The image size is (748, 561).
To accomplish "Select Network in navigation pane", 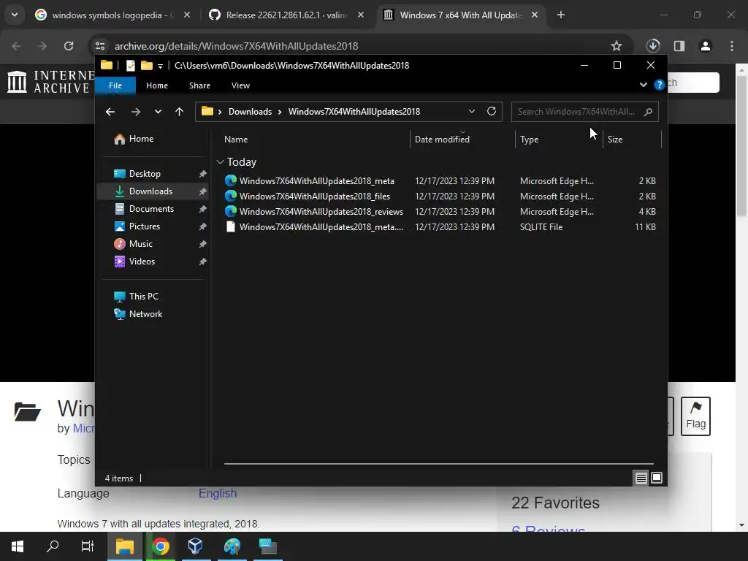I will [x=145, y=314].
